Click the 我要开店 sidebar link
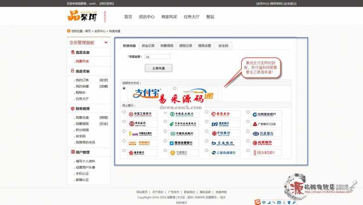 (x=82, y=61)
